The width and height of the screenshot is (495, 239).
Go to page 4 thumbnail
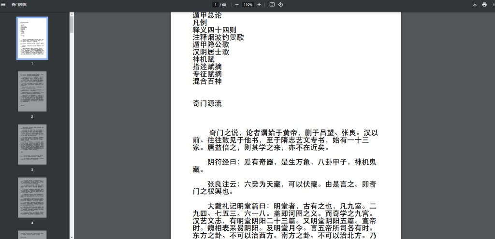[32, 197]
